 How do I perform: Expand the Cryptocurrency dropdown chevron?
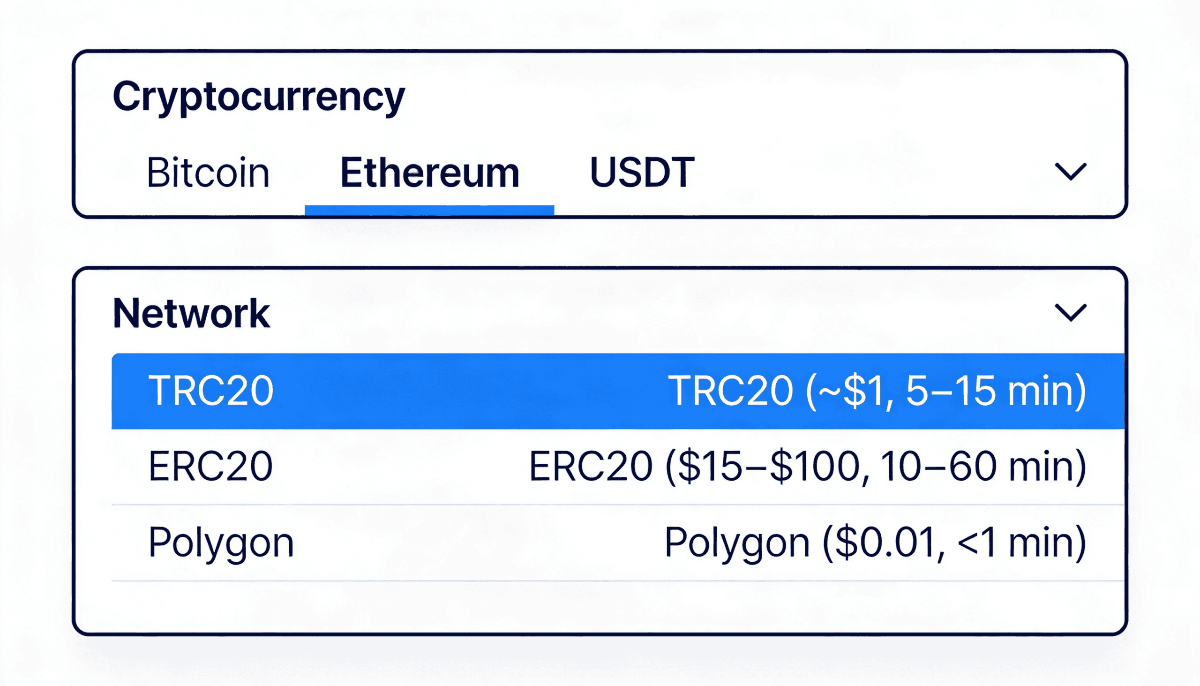pos(1070,172)
